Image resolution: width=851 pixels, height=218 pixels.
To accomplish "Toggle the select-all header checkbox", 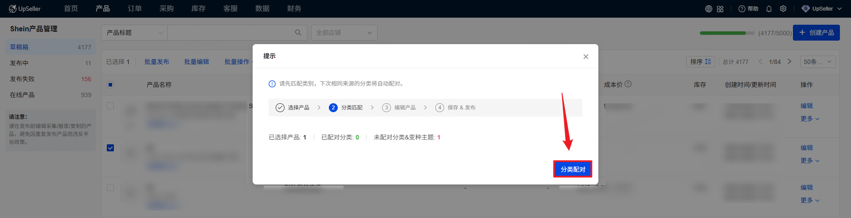I will 110,85.
